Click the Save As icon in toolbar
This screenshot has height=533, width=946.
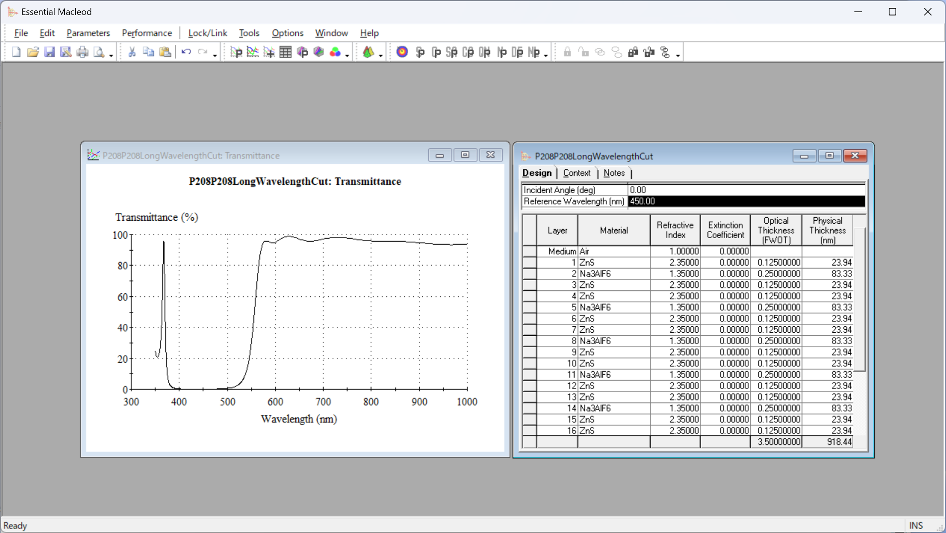pos(66,52)
